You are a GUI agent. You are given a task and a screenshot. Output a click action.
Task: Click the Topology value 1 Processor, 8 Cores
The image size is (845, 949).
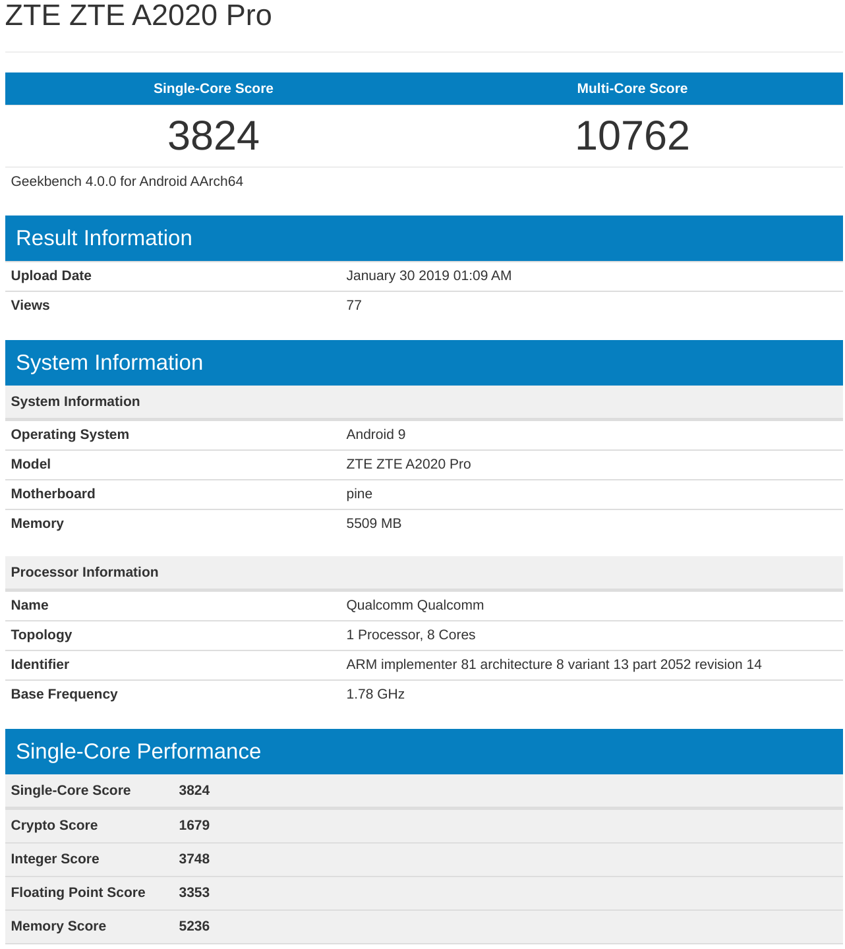pos(411,635)
